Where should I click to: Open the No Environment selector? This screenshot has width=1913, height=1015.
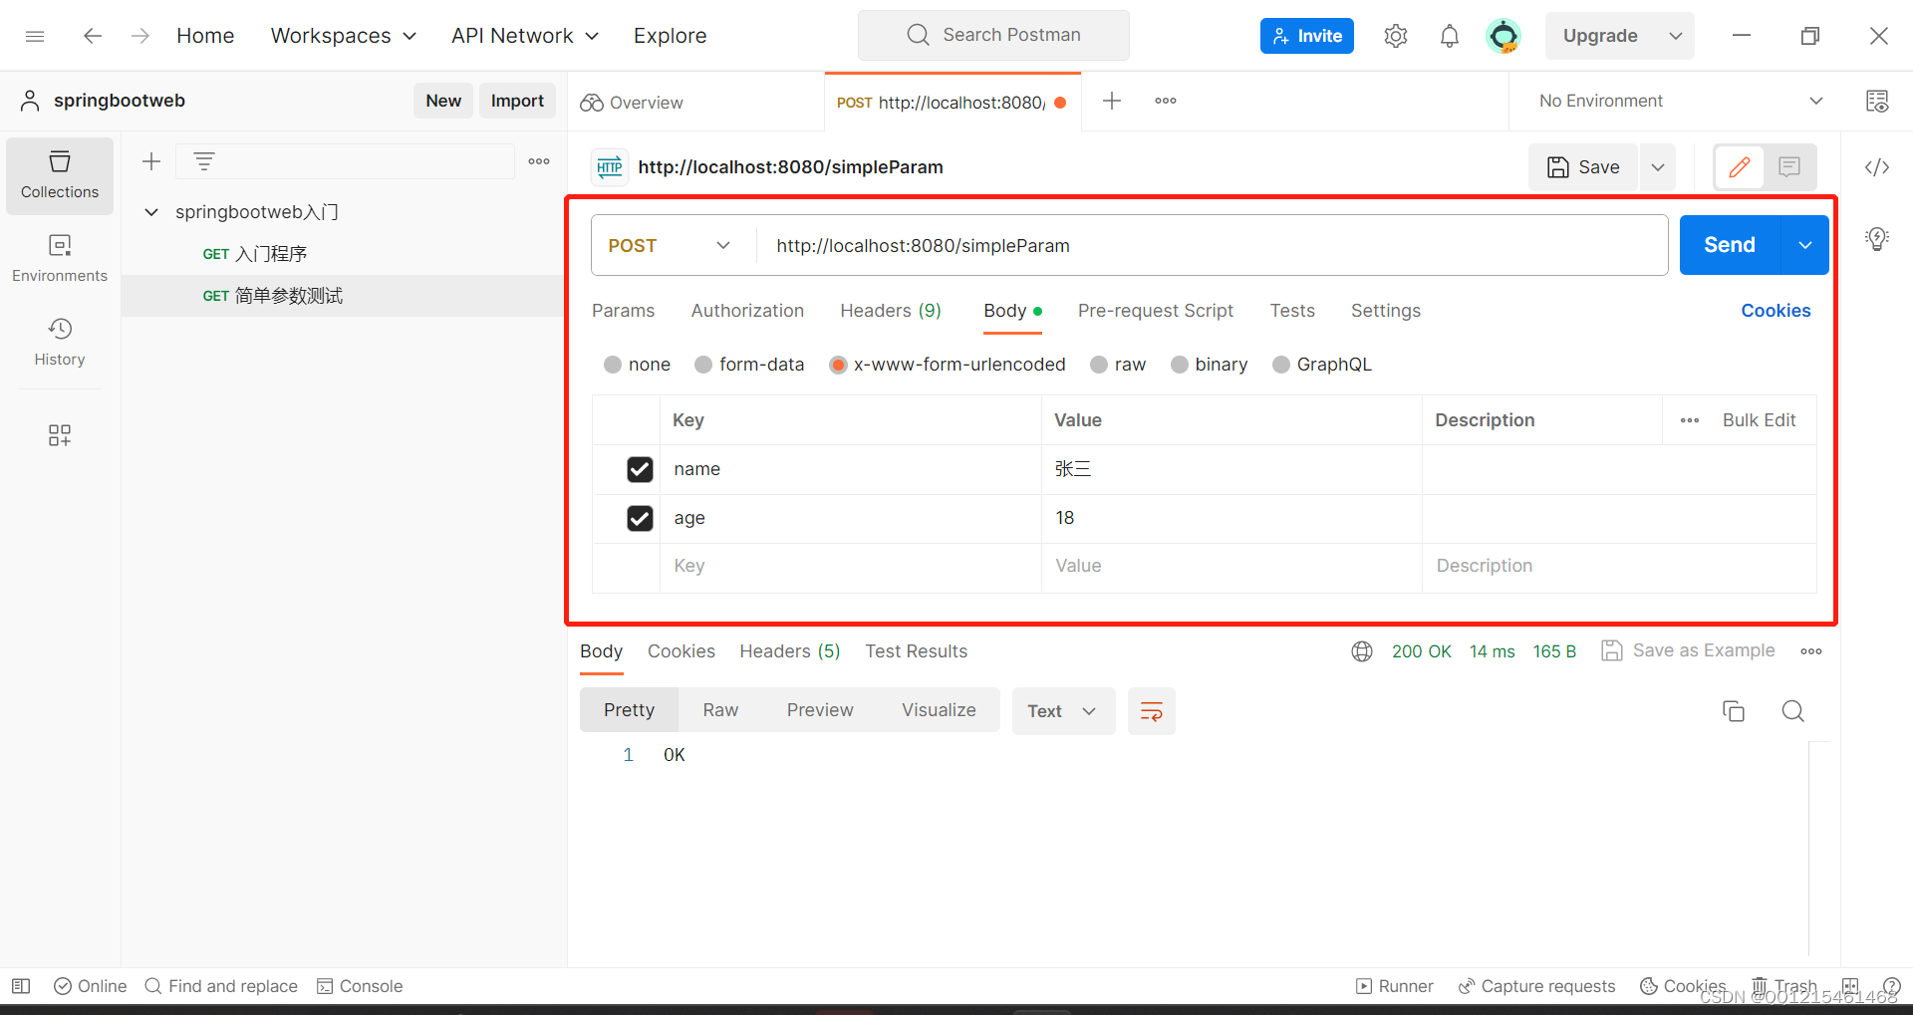(x=1680, y=101)
